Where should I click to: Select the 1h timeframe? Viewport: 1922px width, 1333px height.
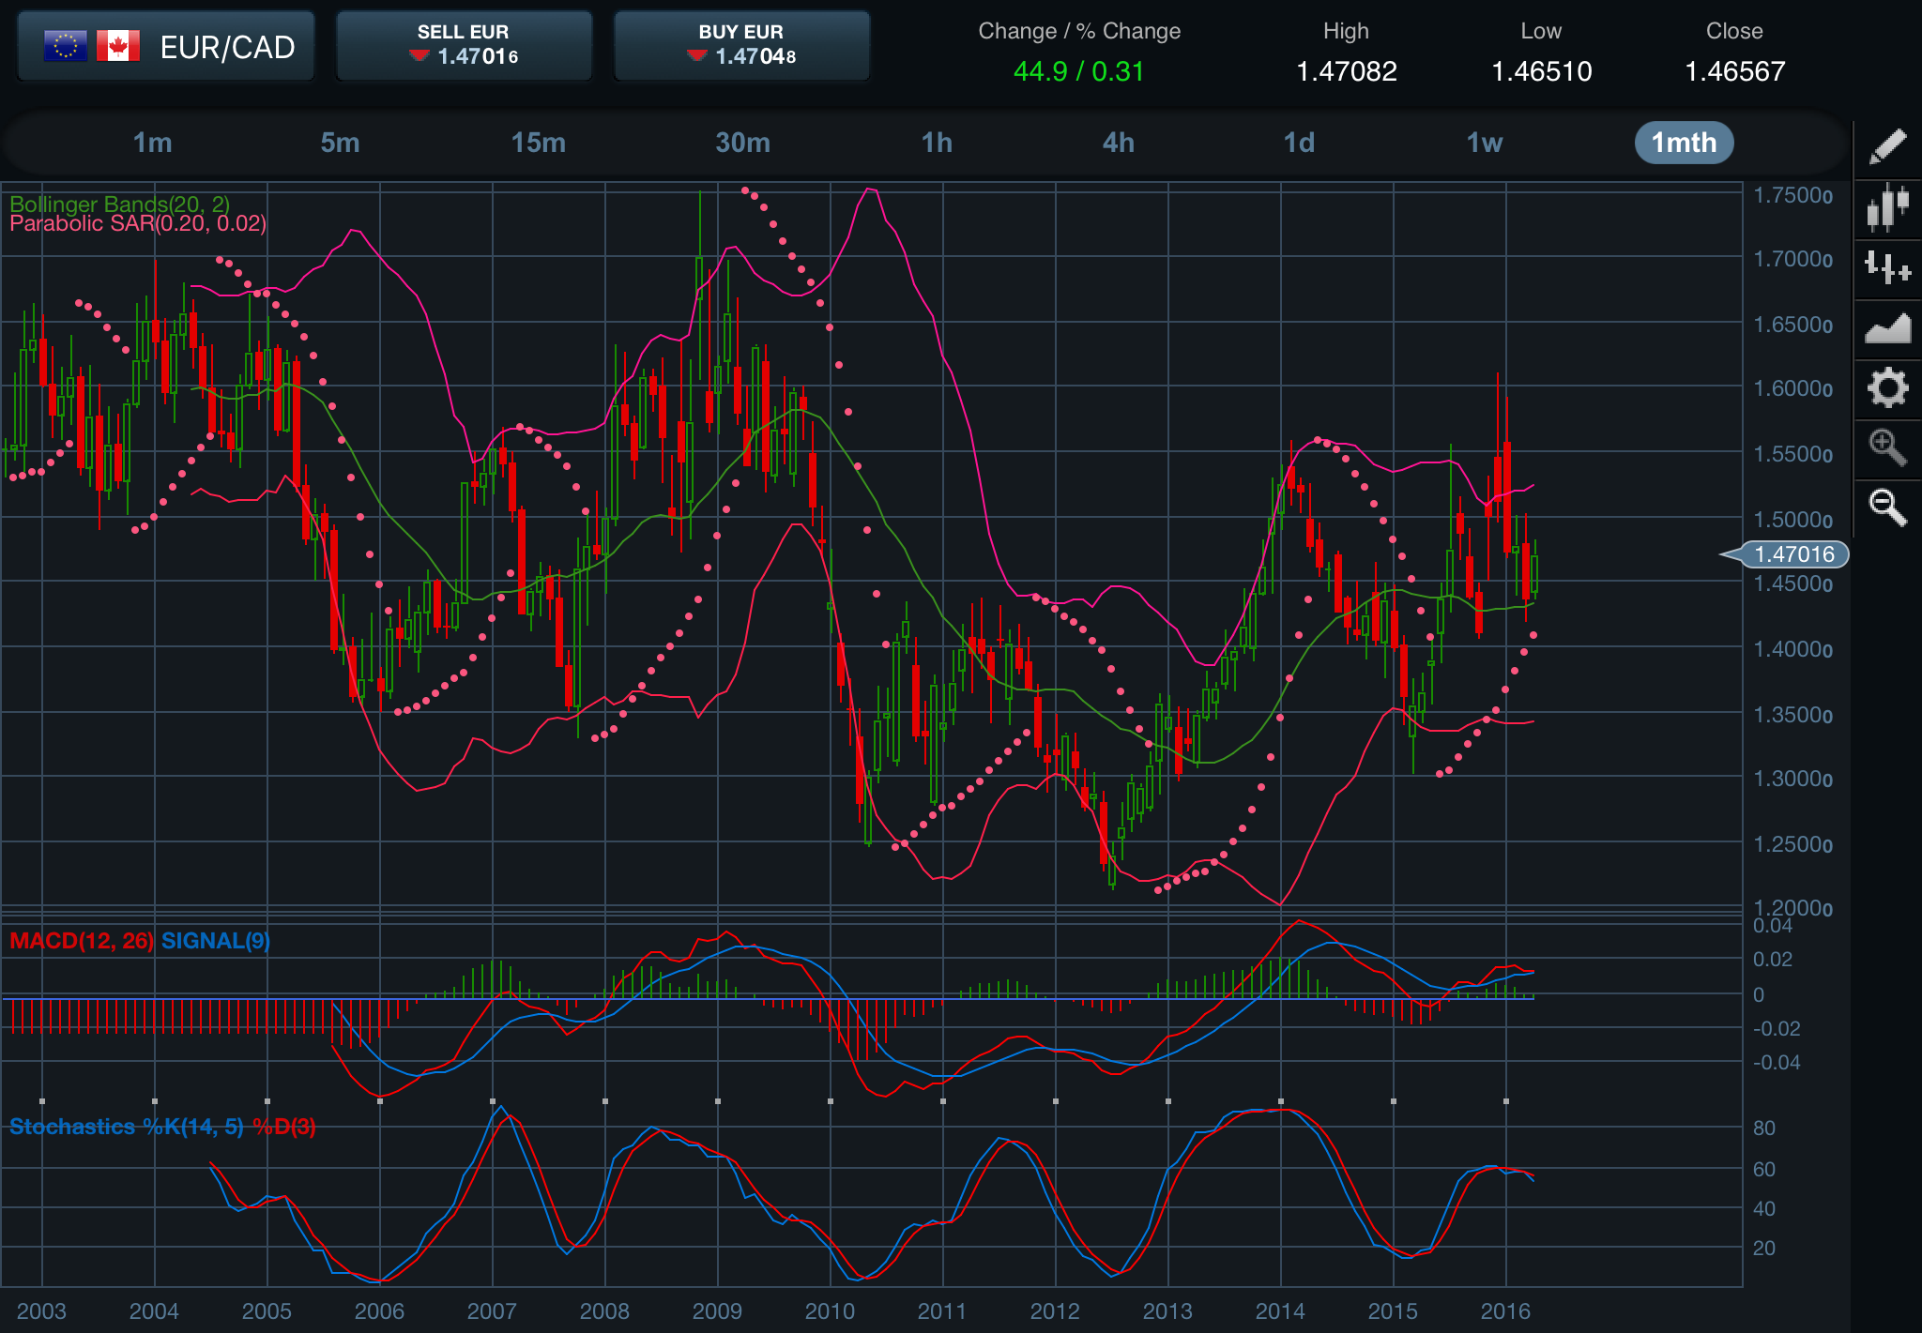[x=937, y=143]
